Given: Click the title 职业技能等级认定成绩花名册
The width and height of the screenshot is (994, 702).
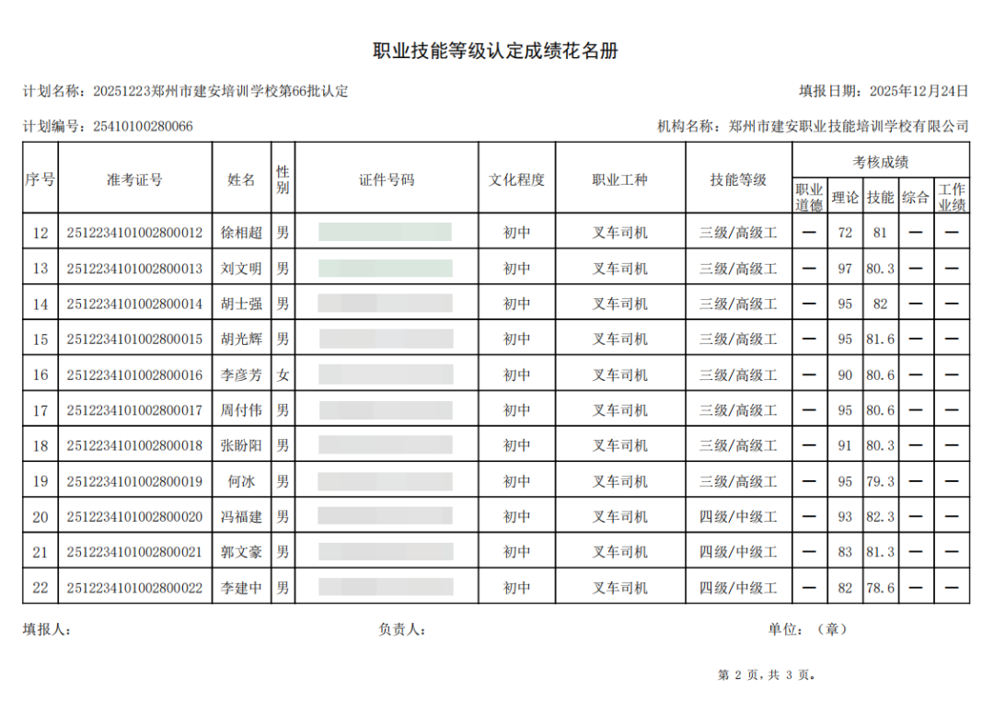Looking at the screenshot, I should [x=495, y=51].
